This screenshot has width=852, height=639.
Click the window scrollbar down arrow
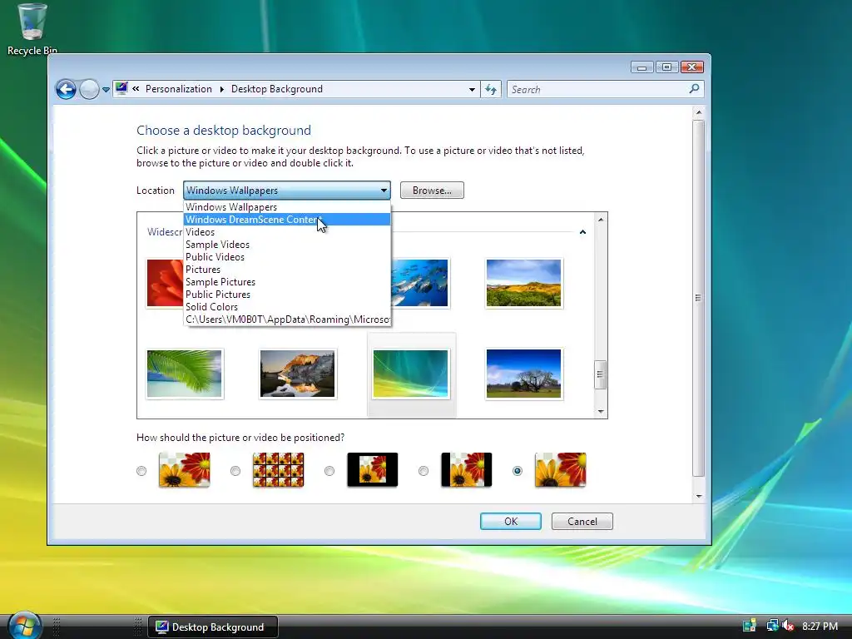point(699,496)
